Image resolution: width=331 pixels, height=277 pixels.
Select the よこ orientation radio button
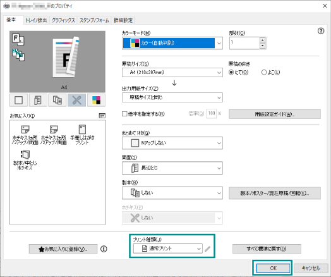264,73
